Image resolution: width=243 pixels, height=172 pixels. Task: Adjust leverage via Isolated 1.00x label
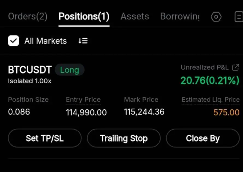coord(29,81)
